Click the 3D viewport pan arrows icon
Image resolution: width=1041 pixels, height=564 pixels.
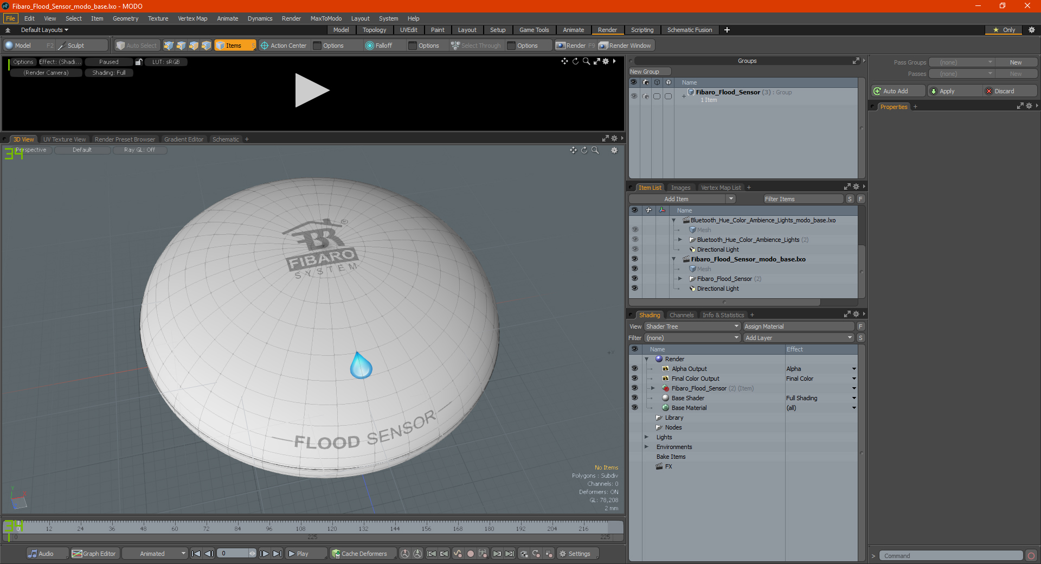coord(573,150)
